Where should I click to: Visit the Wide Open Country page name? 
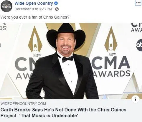[34, 4]
